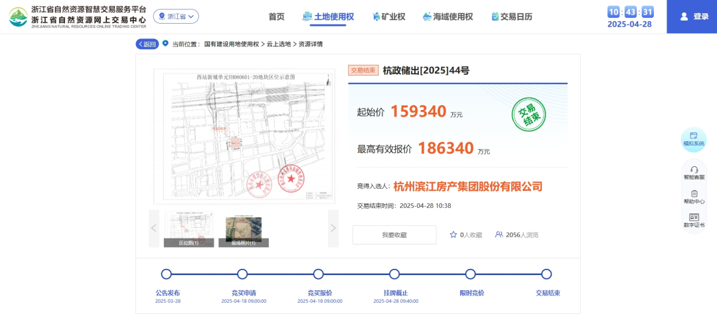Open 交易日历 tab
The image size is (717, 316).
pos(512,17)
